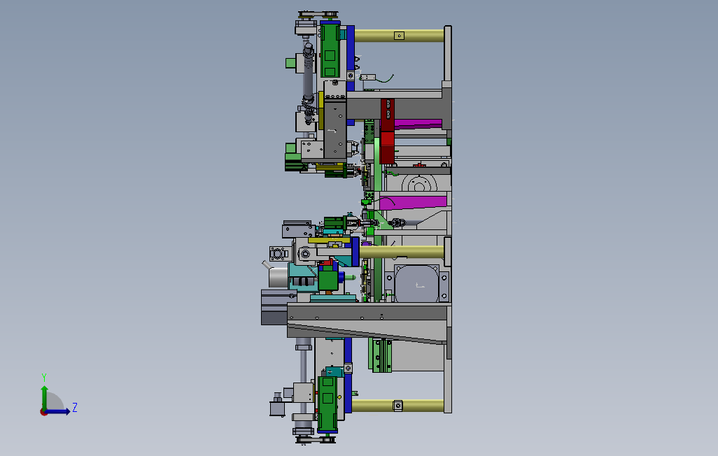
Task: Select the small green cylindrical shaft tip
Action: [x=350, y=277]
